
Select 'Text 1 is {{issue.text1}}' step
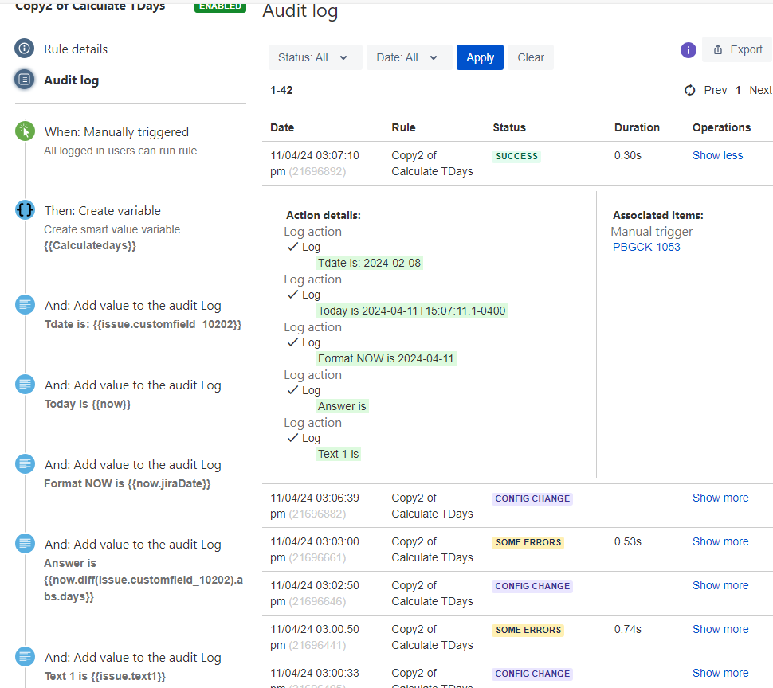(x=104, y=676)
